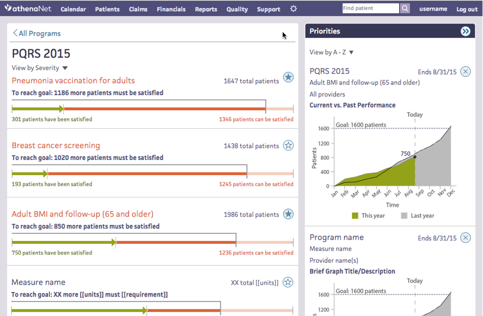Go back to All Programs
The height and width of the screenshot is (316, 483).
click(x=37, y=34)
